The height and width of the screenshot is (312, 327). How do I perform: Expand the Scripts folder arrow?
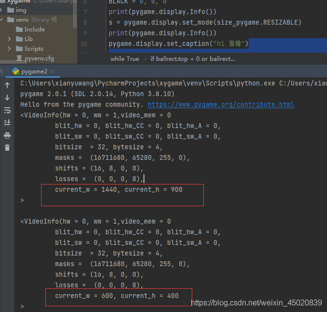coord(10,49)
